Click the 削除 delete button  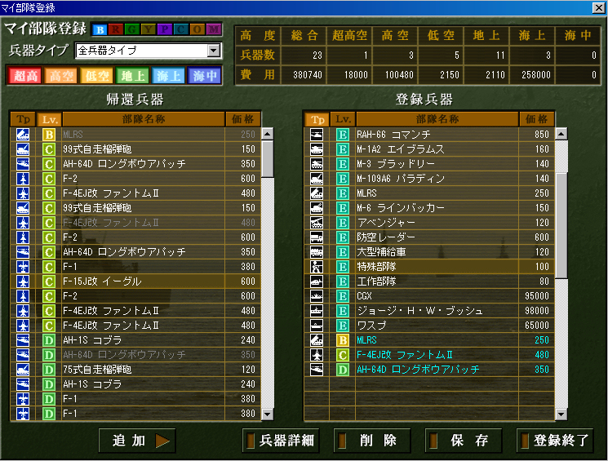[372, 441]
